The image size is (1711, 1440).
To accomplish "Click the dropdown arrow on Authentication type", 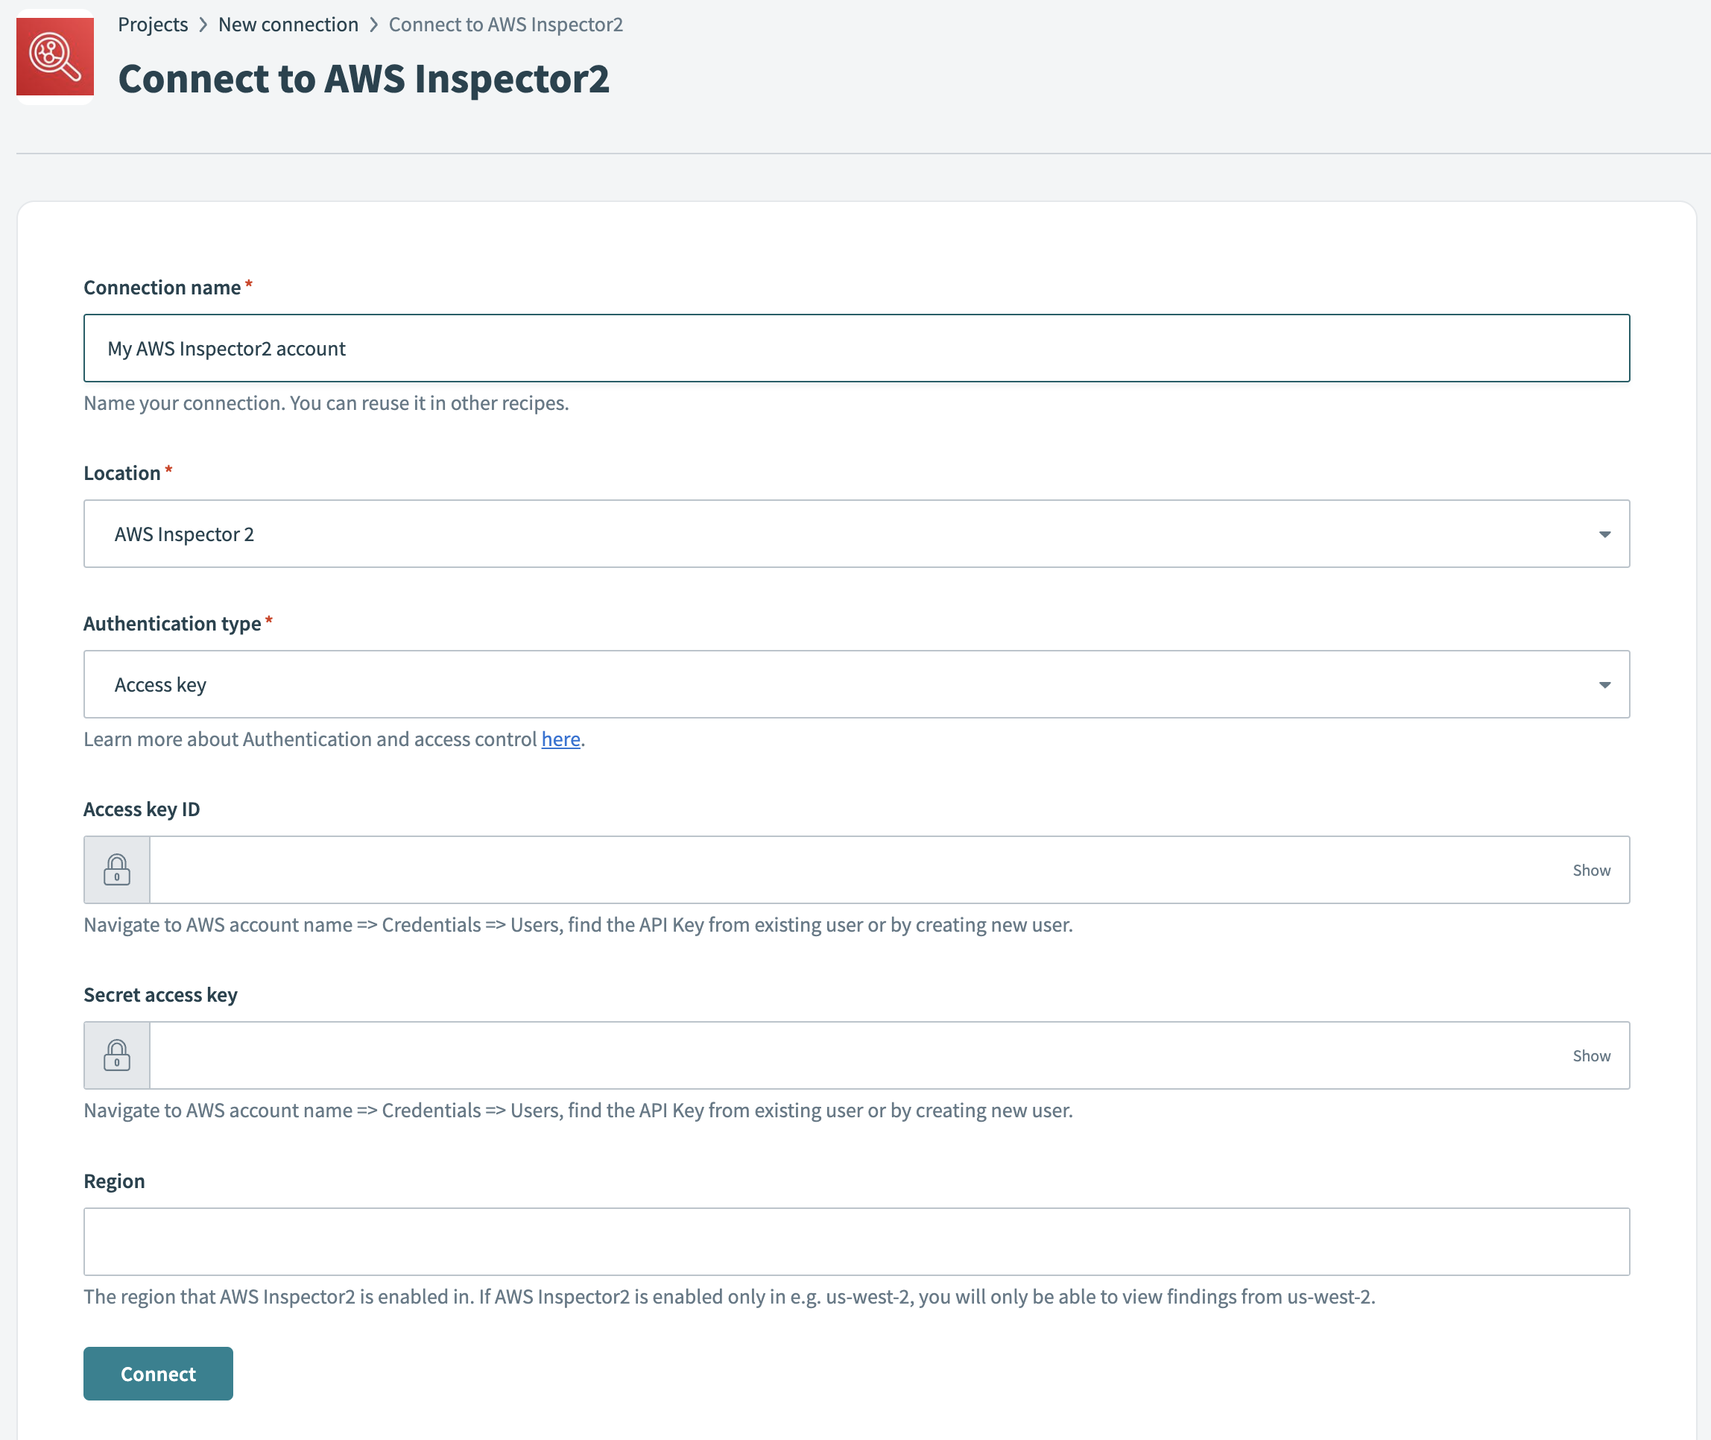I will pos(1605,684).
